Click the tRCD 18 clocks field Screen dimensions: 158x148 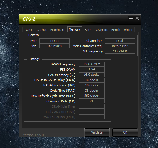point(92,80)
